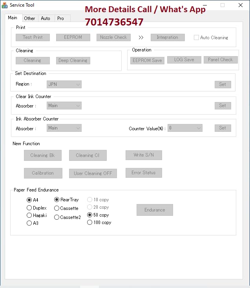The image size is (250, 288).
Task: Select the Cassette radio button
Action: [x=57, y=208]
